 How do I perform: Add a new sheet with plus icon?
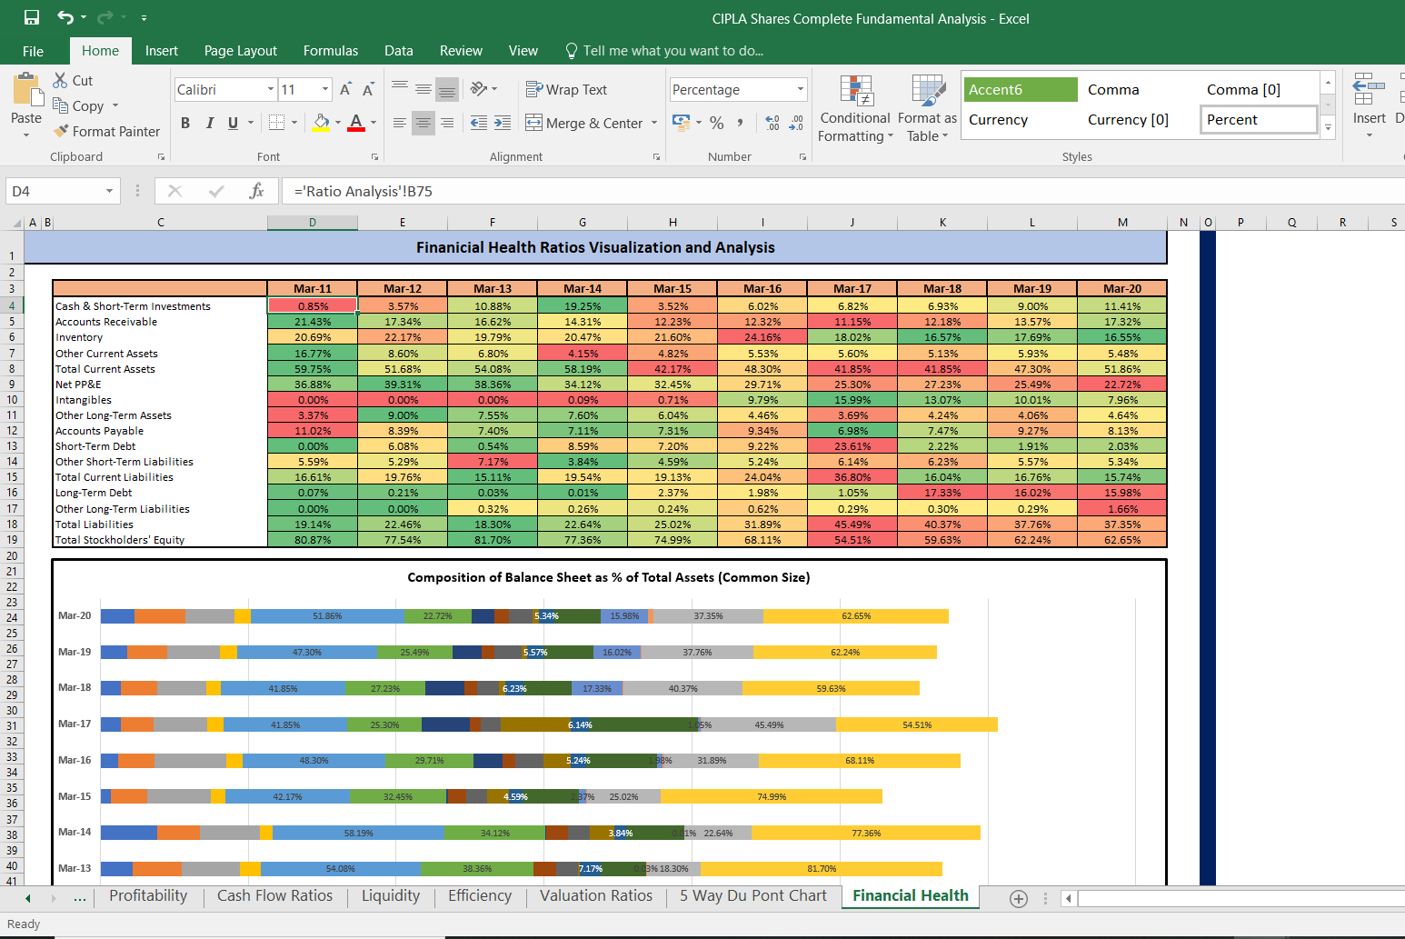click(x=1019, y=898)
